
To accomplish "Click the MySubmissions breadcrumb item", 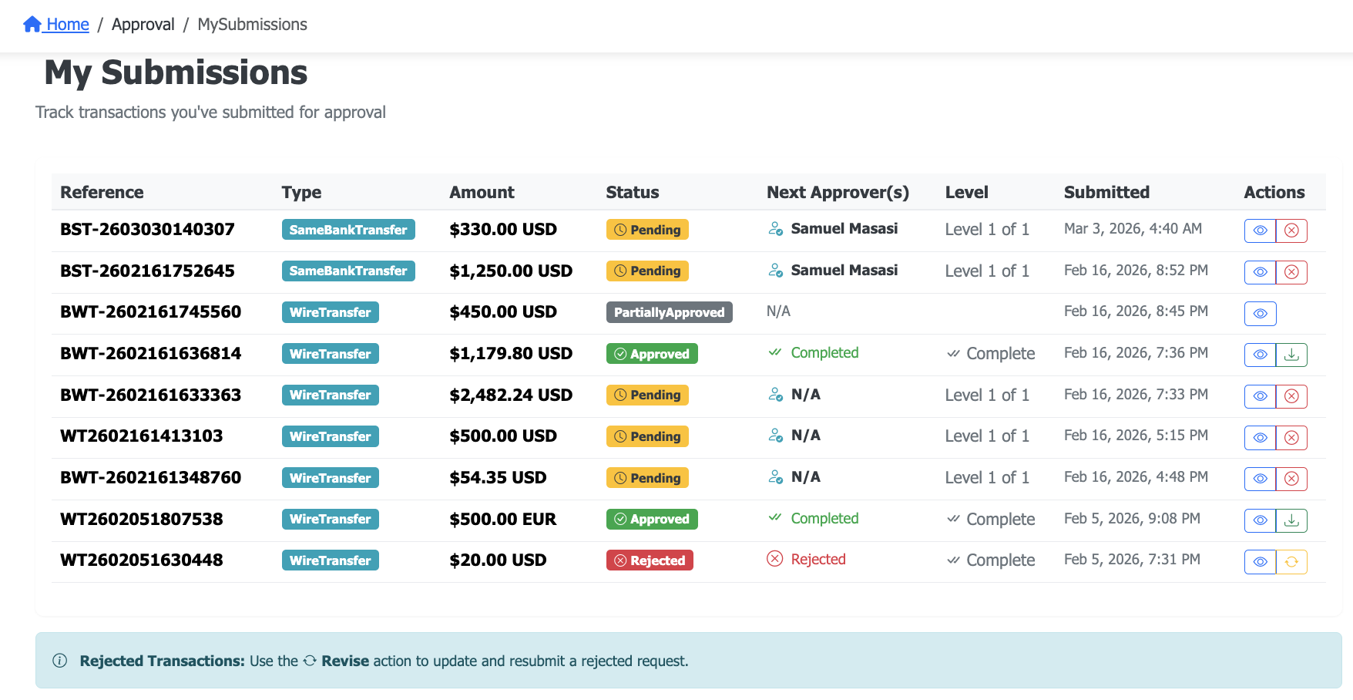I will [252, 25].
